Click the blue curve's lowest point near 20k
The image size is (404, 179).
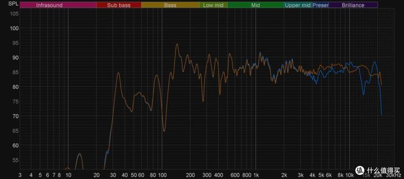point(382,114)
